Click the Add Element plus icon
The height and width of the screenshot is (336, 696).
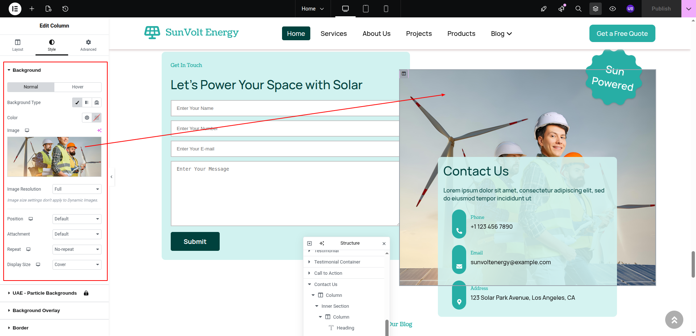pos(32,9)
